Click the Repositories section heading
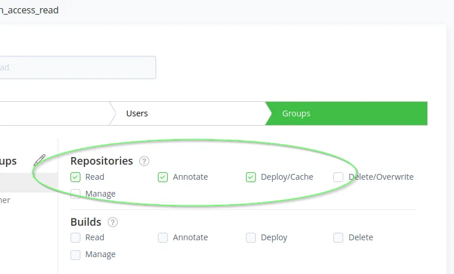This screenshot has height=274, width=454. (101, 161)
